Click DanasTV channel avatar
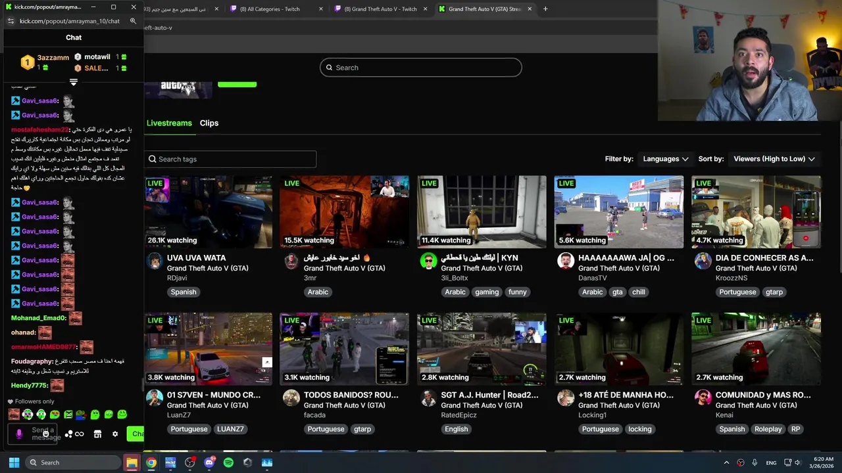Viewport: 842px width, 473px height. [x=566, y=261]
